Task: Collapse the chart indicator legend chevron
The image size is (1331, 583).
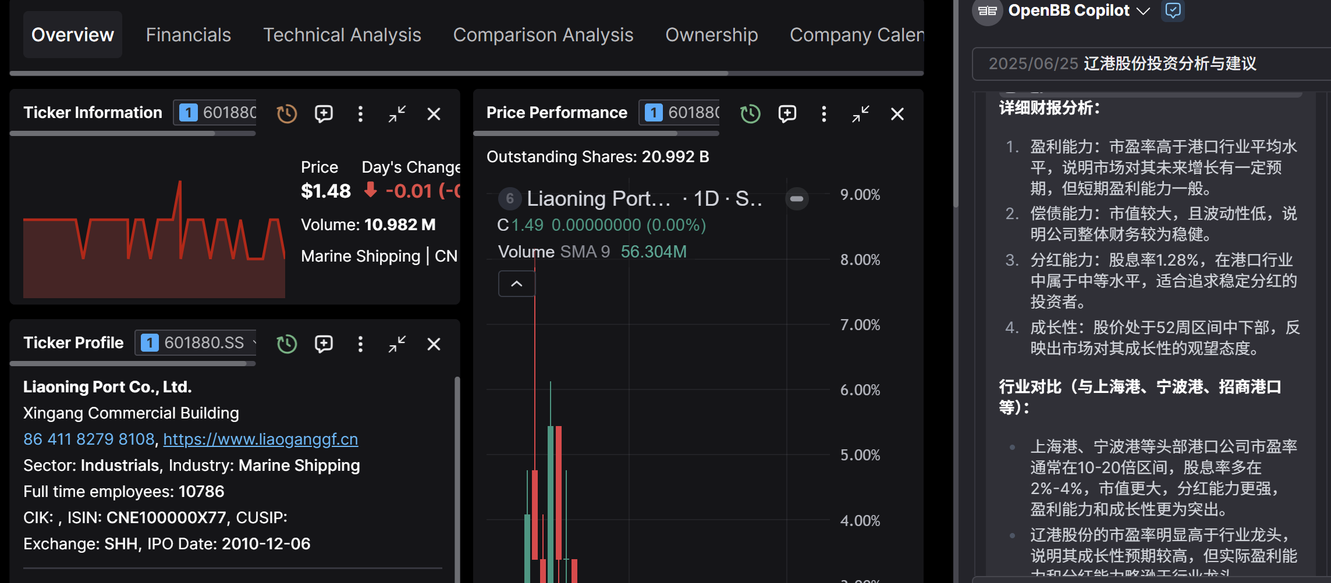Action: [516, 284]
